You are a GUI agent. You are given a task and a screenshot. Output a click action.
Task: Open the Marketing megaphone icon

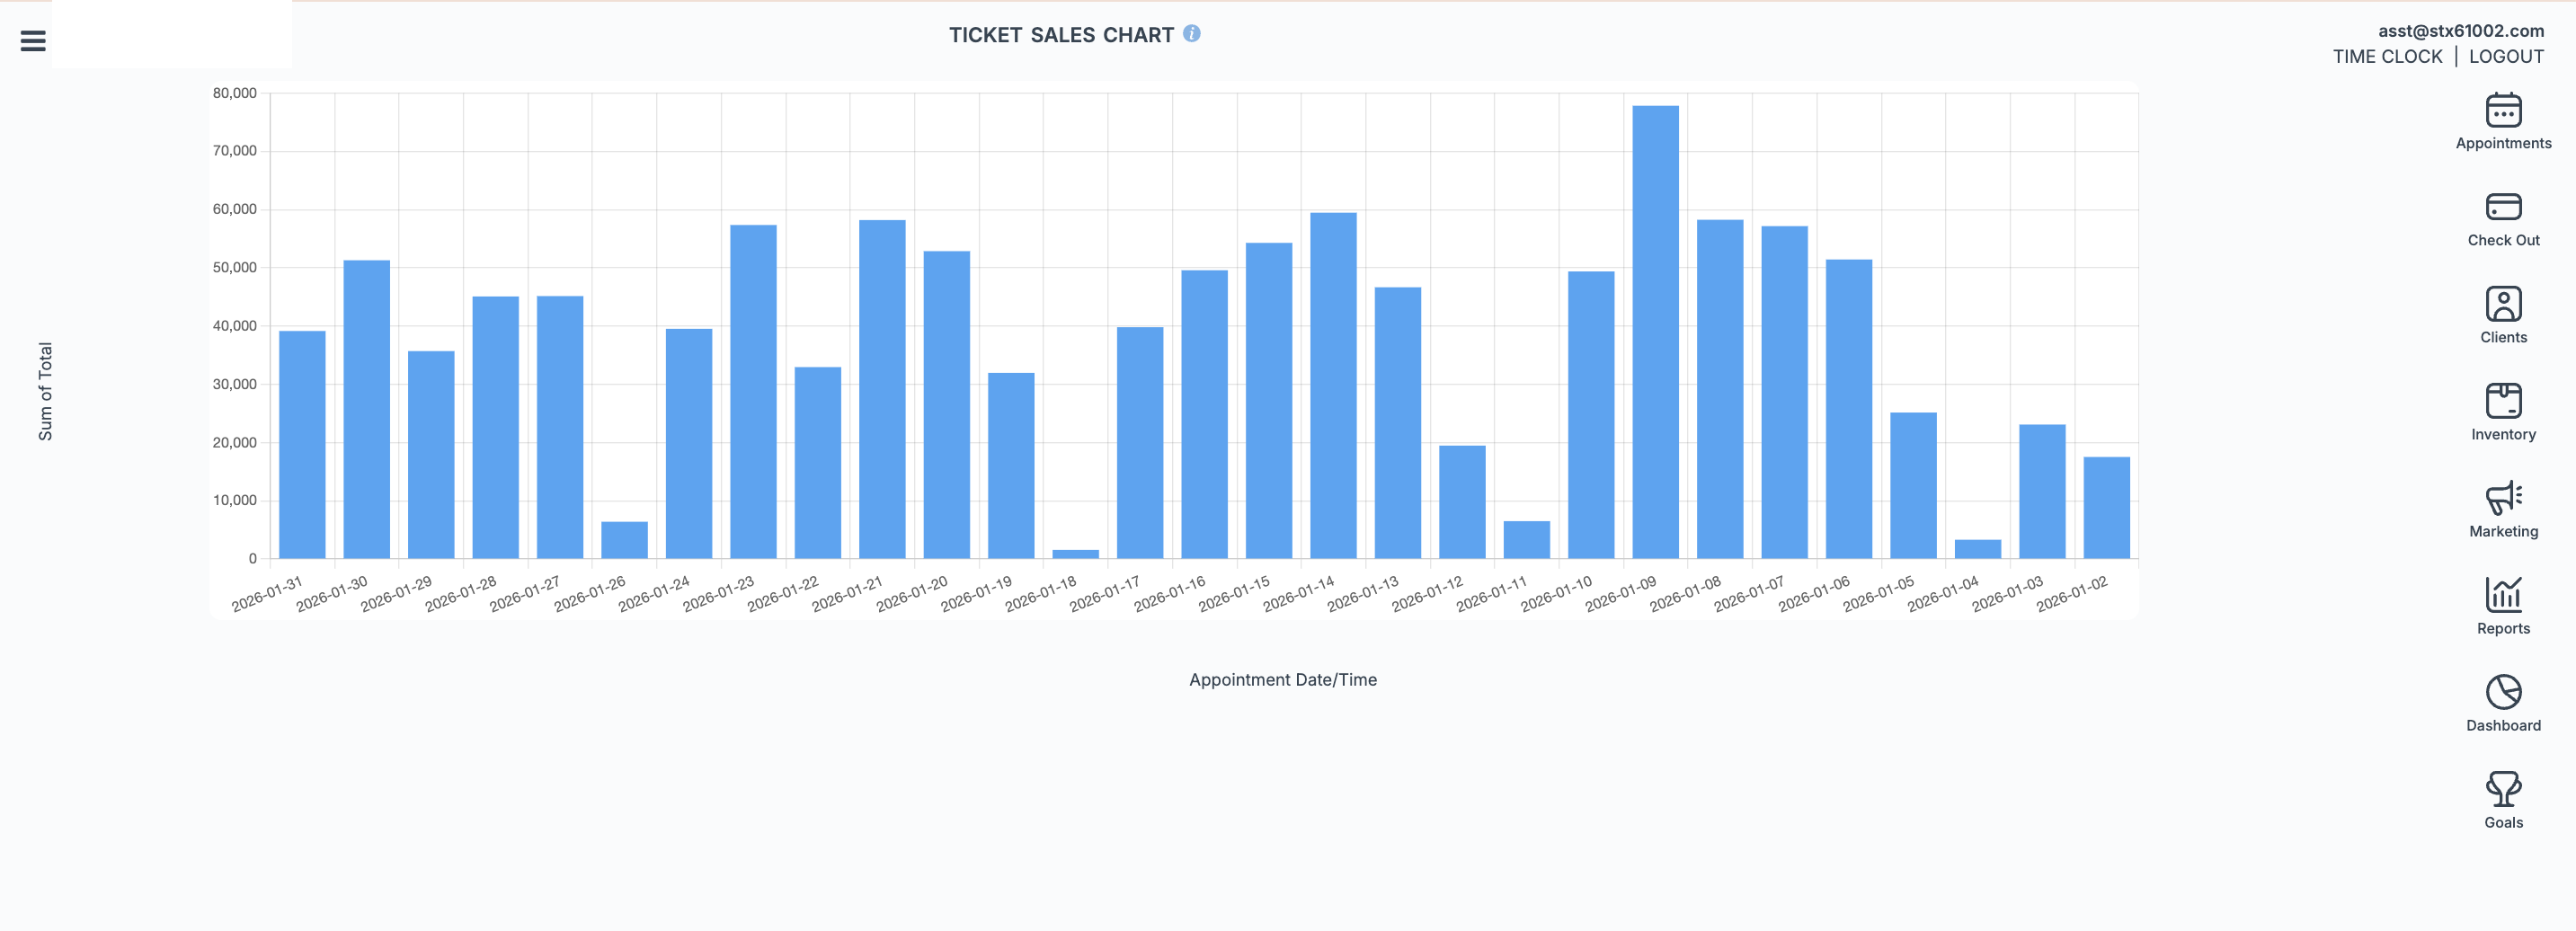[x=2502, y=499]
